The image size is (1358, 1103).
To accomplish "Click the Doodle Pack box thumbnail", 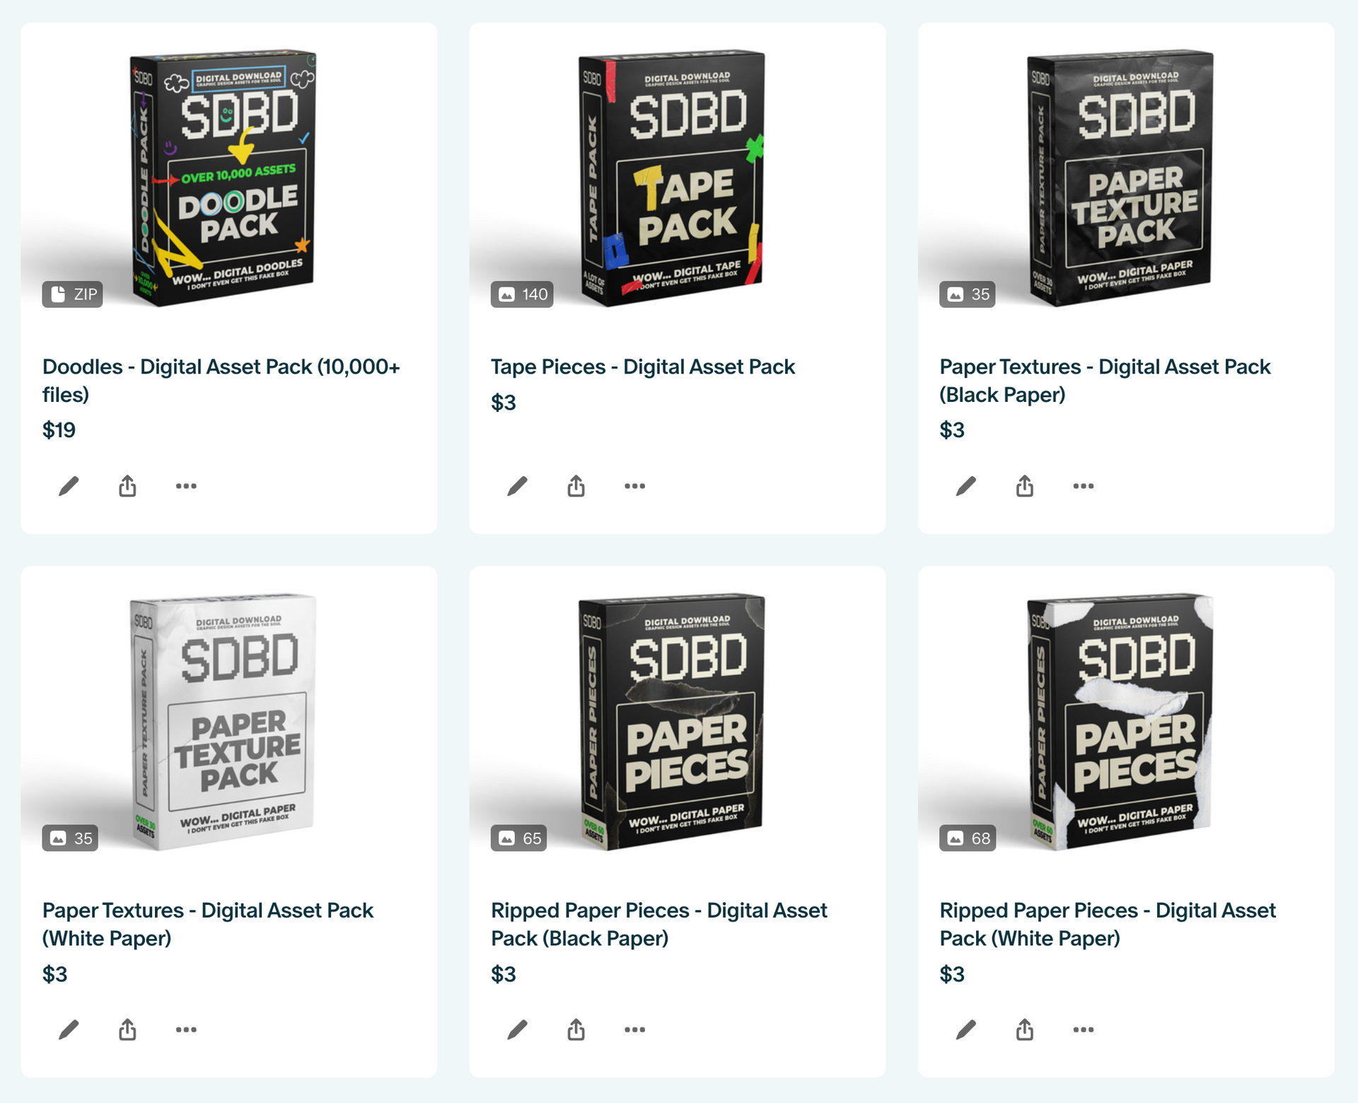I will [x=224, y=178].
